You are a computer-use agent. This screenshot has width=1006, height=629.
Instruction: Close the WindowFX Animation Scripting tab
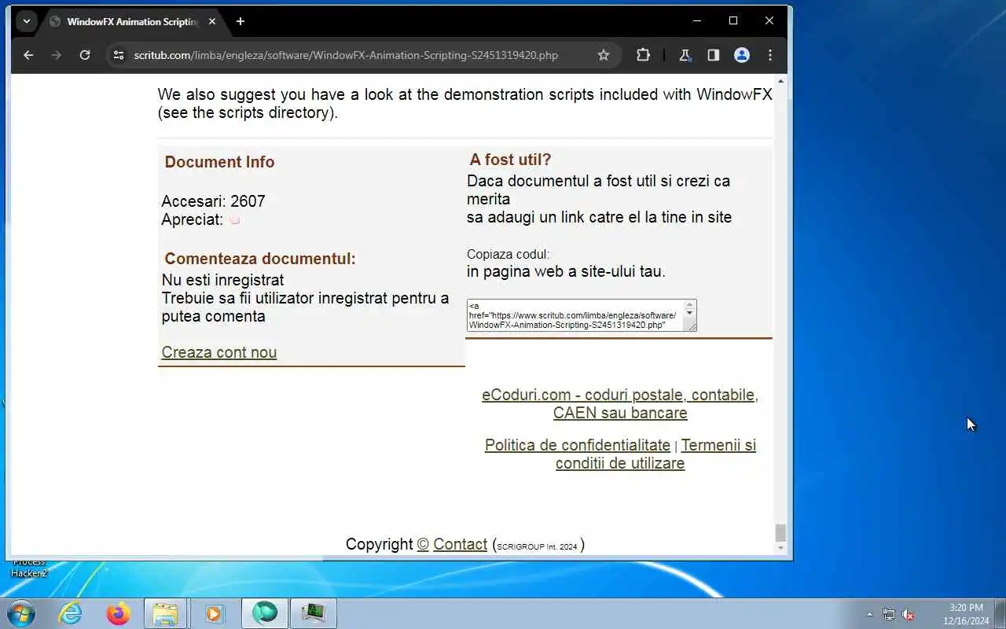(212, 21)
